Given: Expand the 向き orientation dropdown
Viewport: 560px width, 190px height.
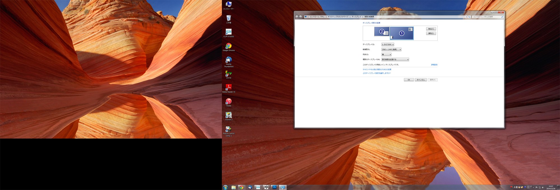Looking at the screenshot, I should [386, 55].
